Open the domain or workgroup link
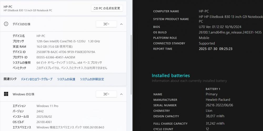 [x=37, y=79]
